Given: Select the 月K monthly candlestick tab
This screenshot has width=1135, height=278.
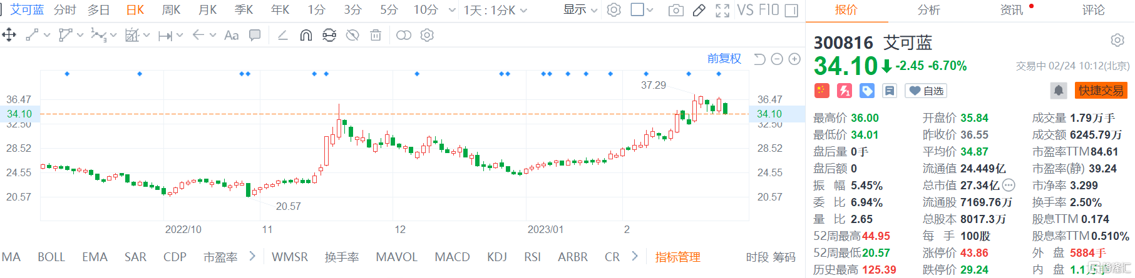Looking at the screenshot, I should (207, 10).
